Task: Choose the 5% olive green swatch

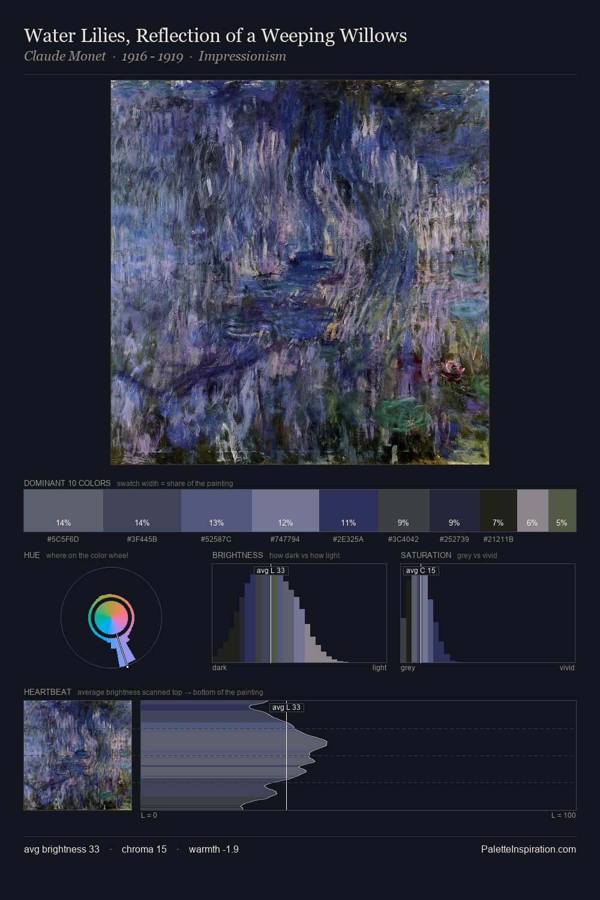Action: [562, 511]
